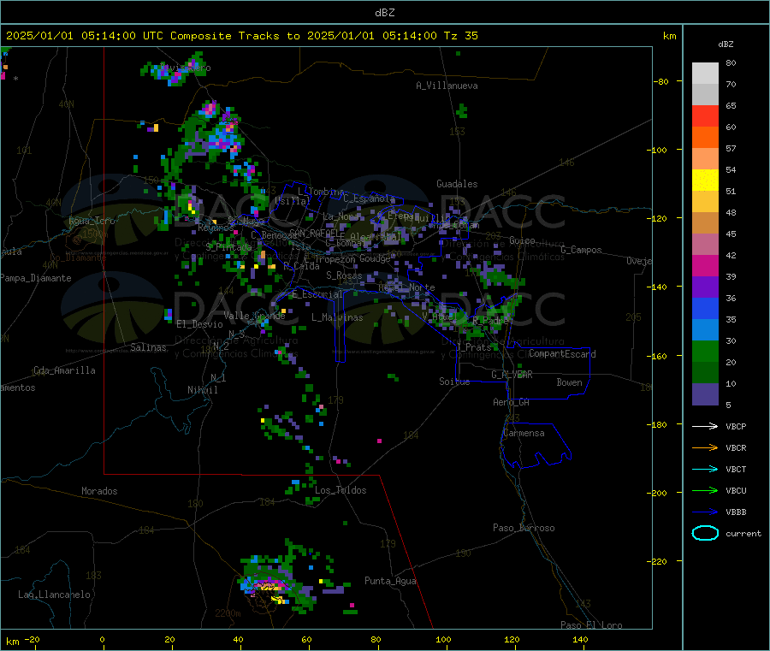Click the CompantEscard map label
Screen dimensions: 770x651
pyautogui.click(x=562, y=353)
